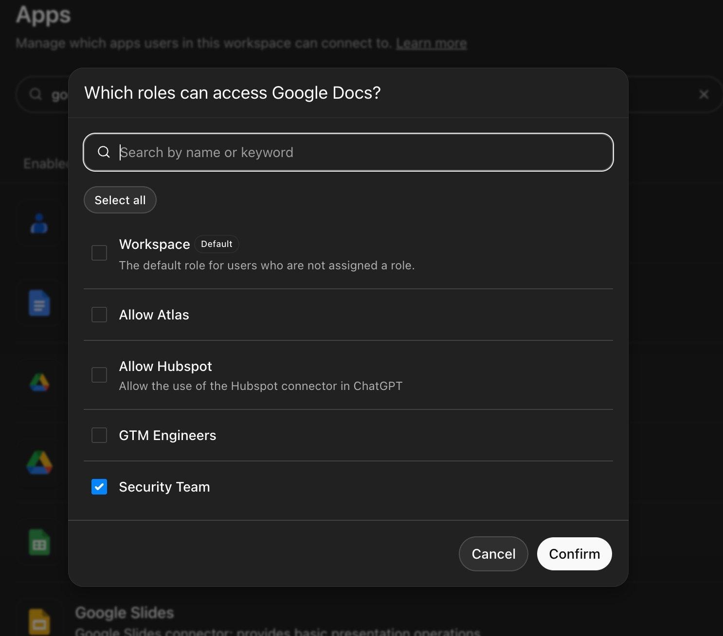Screen dimensions: 723x636
Task: Click the Google Slides app name in background
Action: (125, 613)
